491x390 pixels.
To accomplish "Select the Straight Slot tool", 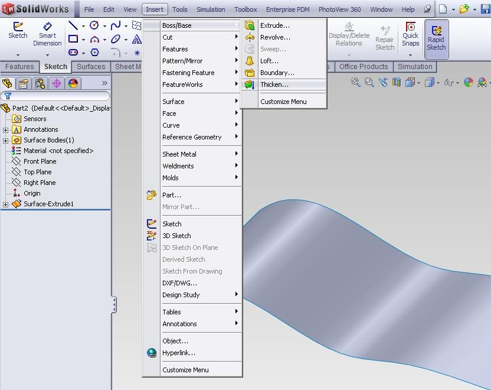I will click(73, 53).
